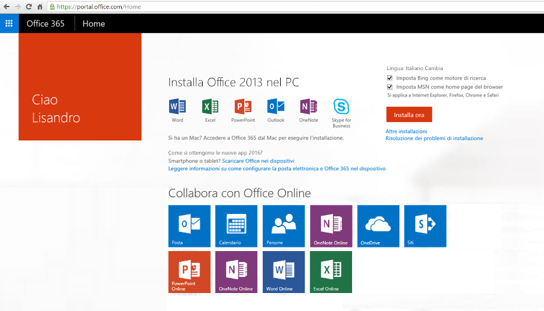The image size is (544, 311).
Task: Click the Collabora con Office Online heading
Action: [x=239, y=193]
